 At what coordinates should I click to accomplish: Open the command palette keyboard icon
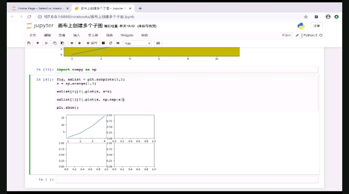click(x=158, y=43)
